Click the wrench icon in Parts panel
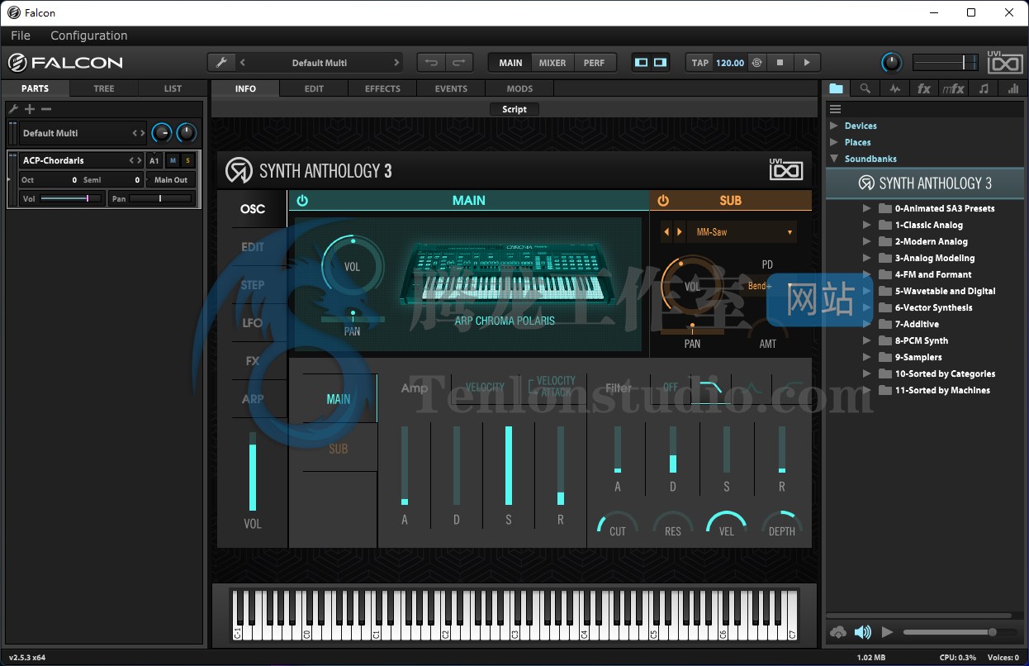This screenshot has width=1029, height=666. pos(13,109)
